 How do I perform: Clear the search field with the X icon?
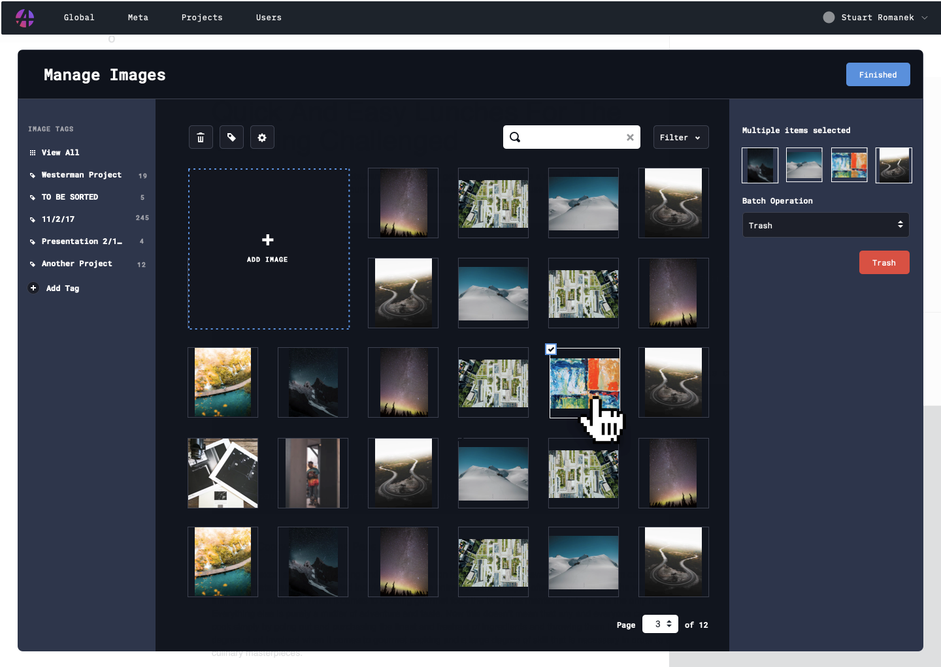point(629,137)
